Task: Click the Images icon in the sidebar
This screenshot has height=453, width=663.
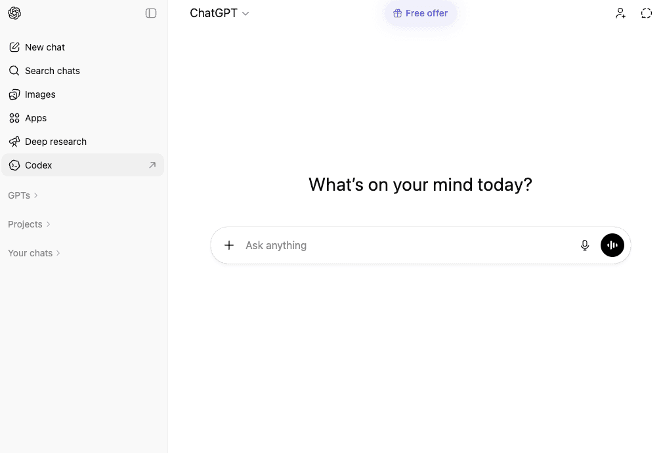Action: [14, 94]
